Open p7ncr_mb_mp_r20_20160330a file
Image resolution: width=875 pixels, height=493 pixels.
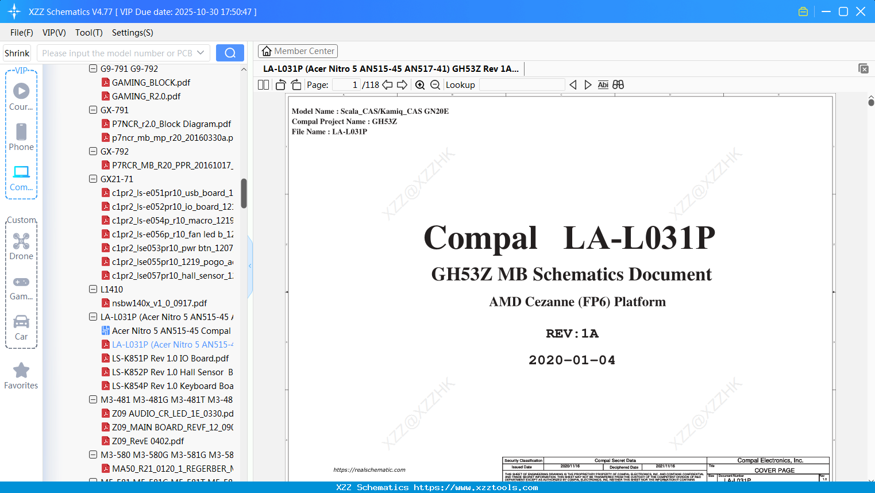pos(167,137)
